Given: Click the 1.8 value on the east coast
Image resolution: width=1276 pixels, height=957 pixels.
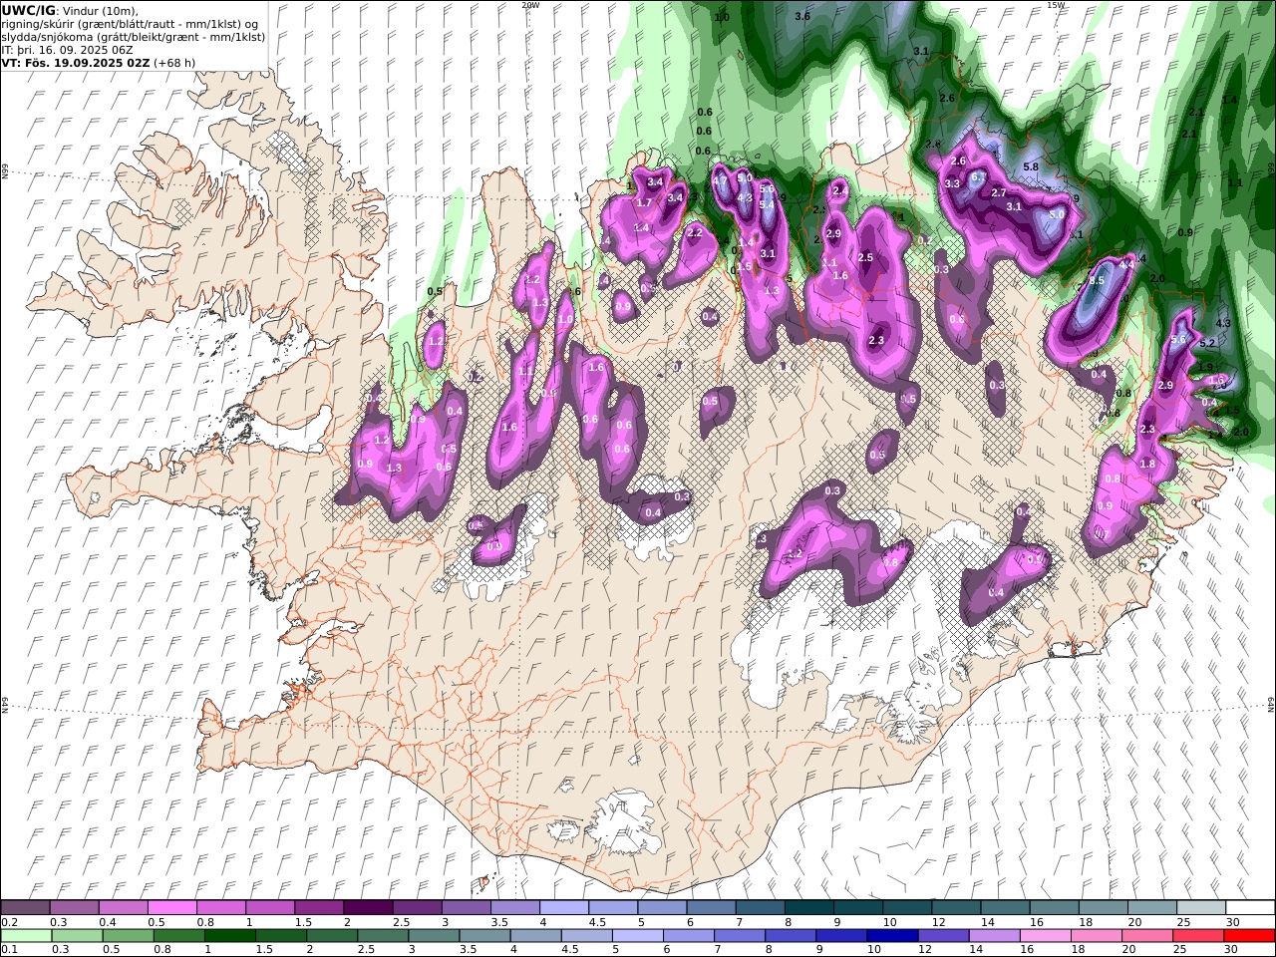Looking at the screenshot, I should [1147, 465].
